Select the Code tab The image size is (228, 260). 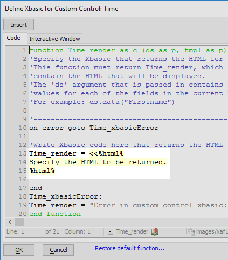13,38
